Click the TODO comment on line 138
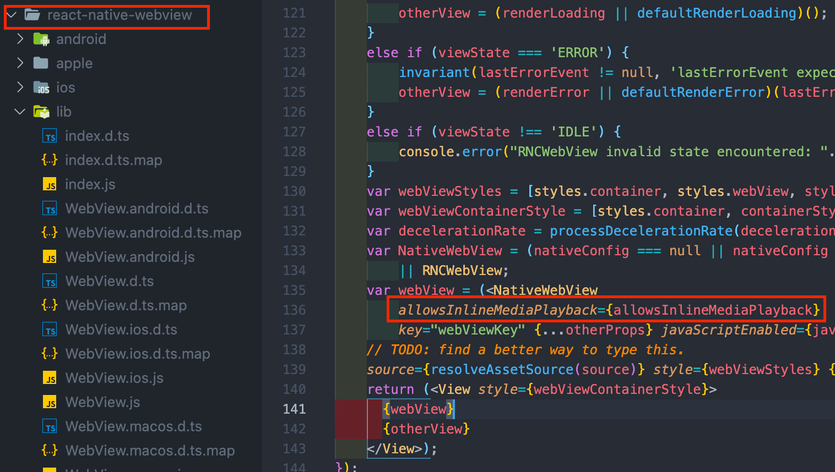The image size is (835, 472). [x=525, y=350]
